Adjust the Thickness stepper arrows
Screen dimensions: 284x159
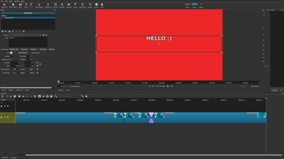[31, 56]
